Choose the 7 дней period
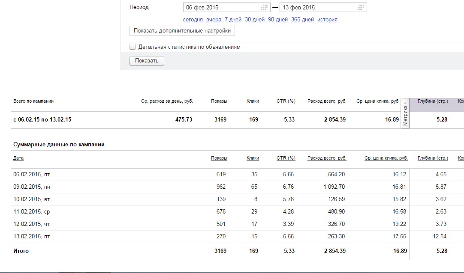The height and width of the screenshot is (273, 464). click(232, 20)
